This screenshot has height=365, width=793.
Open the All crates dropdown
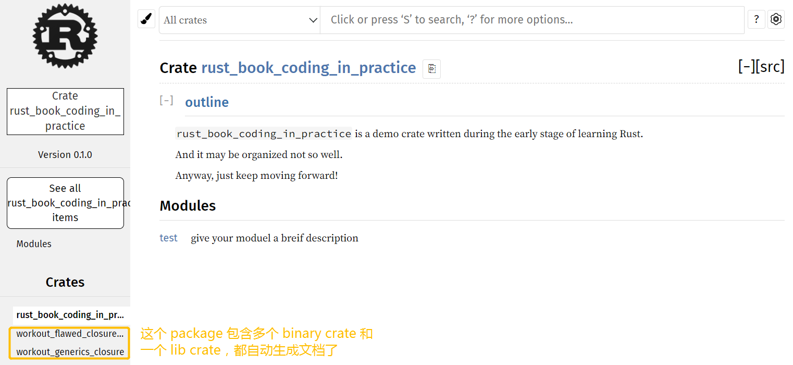240,20
